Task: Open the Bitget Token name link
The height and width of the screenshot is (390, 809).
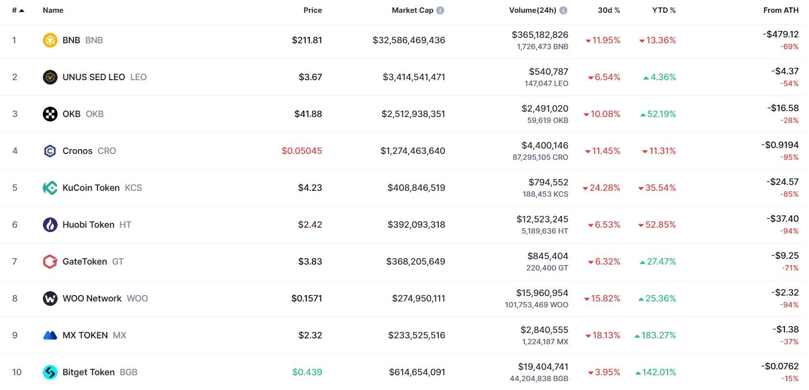Action: point(89,372)
